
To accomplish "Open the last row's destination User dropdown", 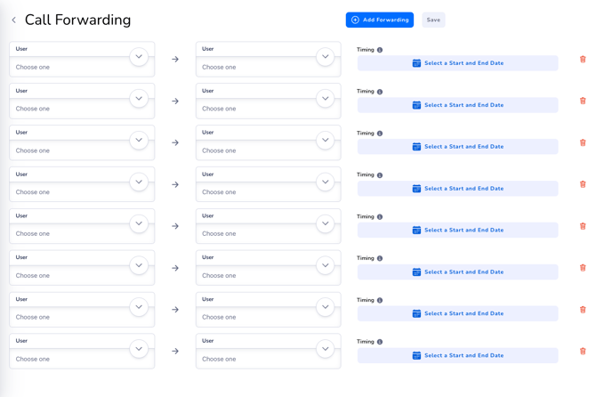I will point(326,349).
